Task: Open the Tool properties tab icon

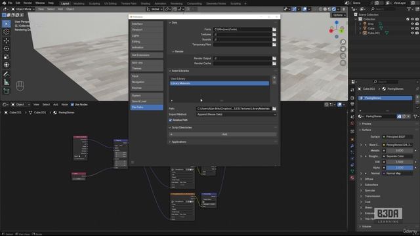Action: pos(352,90)
